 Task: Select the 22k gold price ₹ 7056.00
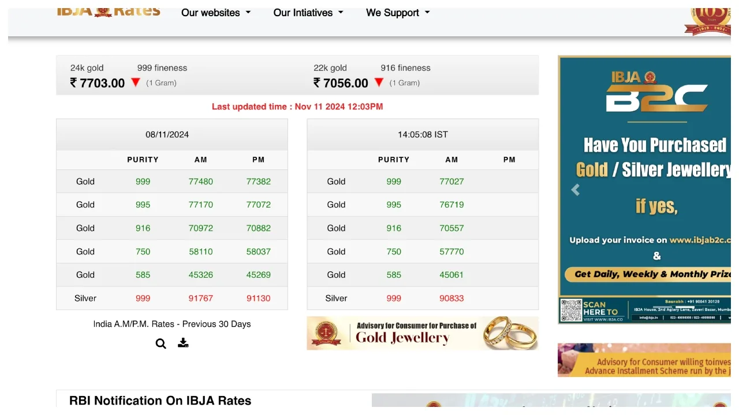click(341, 83)
